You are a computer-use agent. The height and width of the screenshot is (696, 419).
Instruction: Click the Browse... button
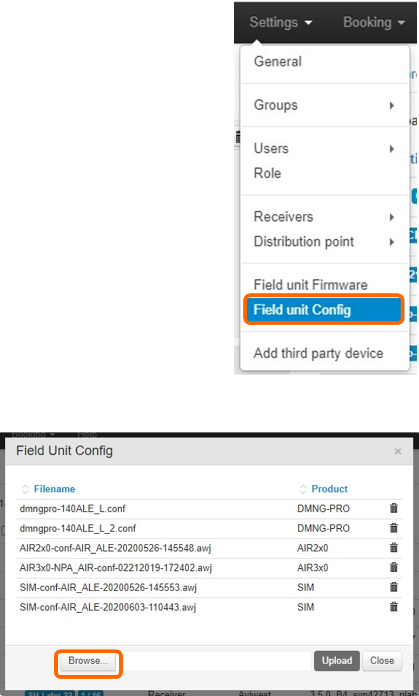point(88,661)
